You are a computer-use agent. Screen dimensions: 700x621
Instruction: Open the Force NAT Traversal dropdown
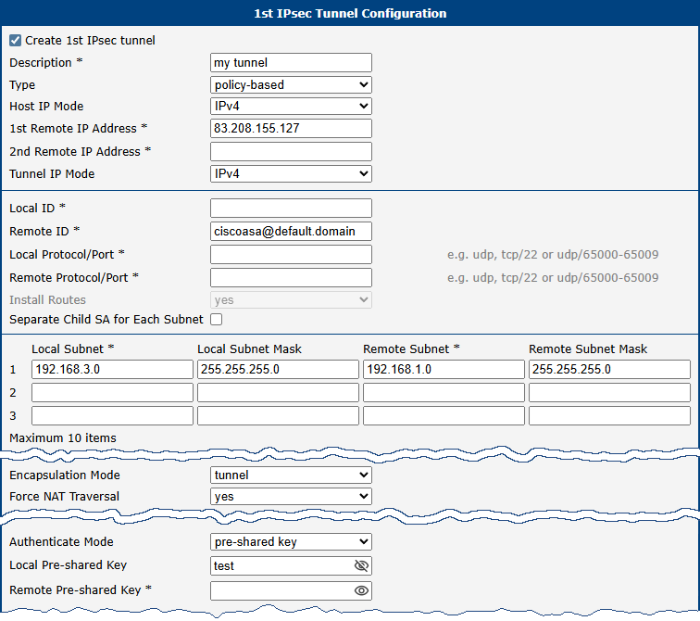(x=291, y=497)
